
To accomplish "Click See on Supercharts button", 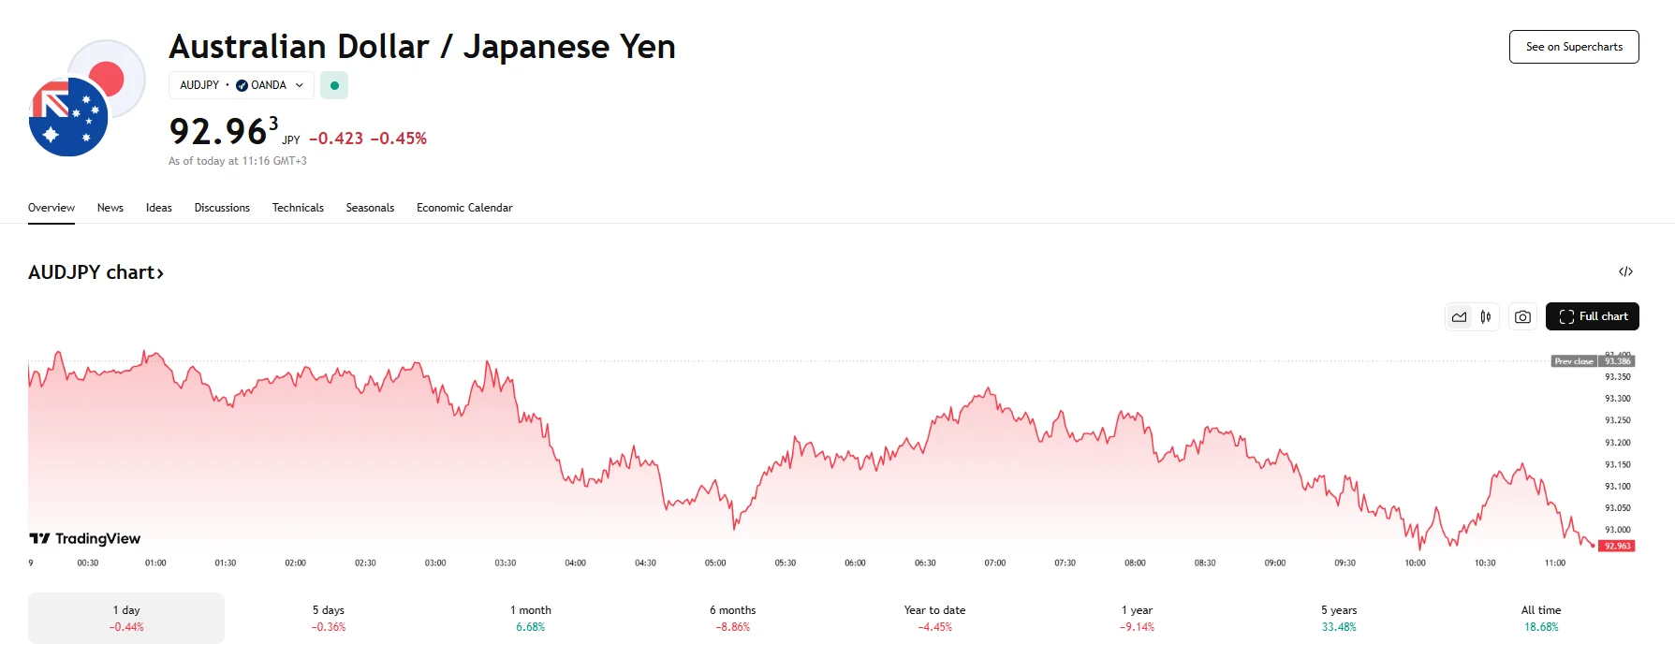I will pos(1573,47).
